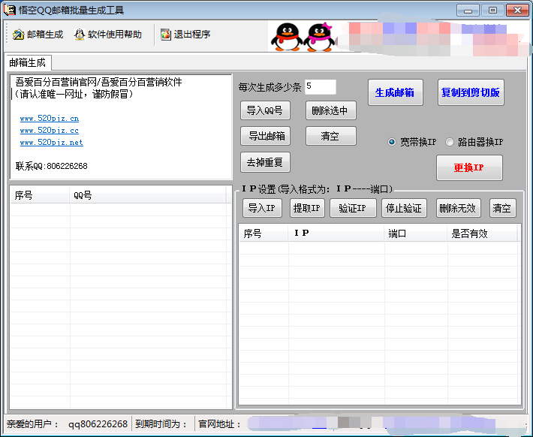Viewport: 533px width, 437px height.
Task: Minimize the 悟空QQ邮箱批量生成工具 window
Action: pyautogui.click(x=468, y=11)
